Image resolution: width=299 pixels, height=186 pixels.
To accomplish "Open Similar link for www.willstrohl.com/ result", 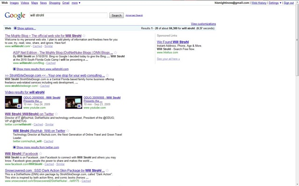I will coord(49,46).
